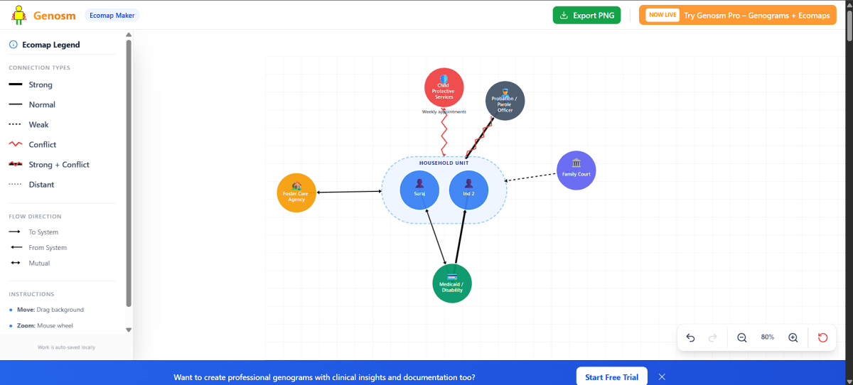Click the Zoom: Mouse wheel instruction
The width and height of the screenshot is (853, 385).
(x=45, y=325)
